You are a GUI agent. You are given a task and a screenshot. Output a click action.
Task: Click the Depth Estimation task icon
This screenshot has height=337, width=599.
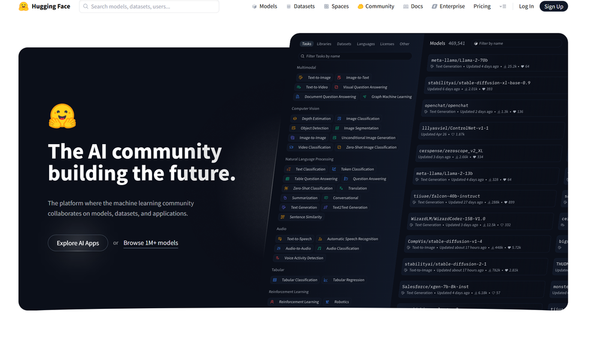295,119
